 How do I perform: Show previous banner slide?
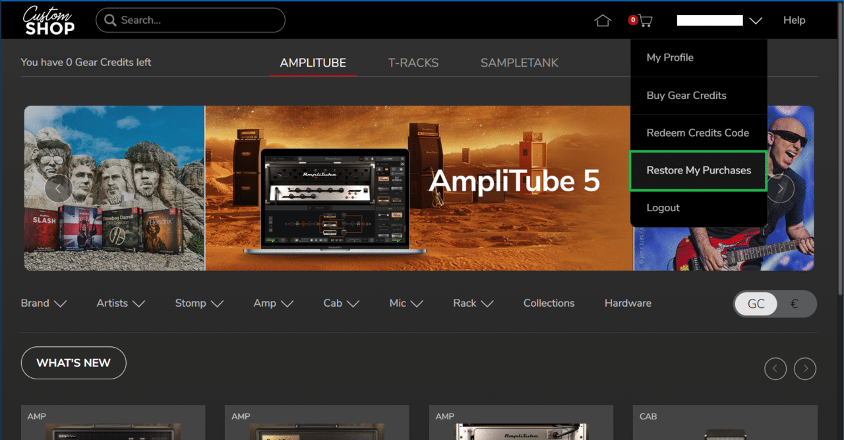pos(58,189)
